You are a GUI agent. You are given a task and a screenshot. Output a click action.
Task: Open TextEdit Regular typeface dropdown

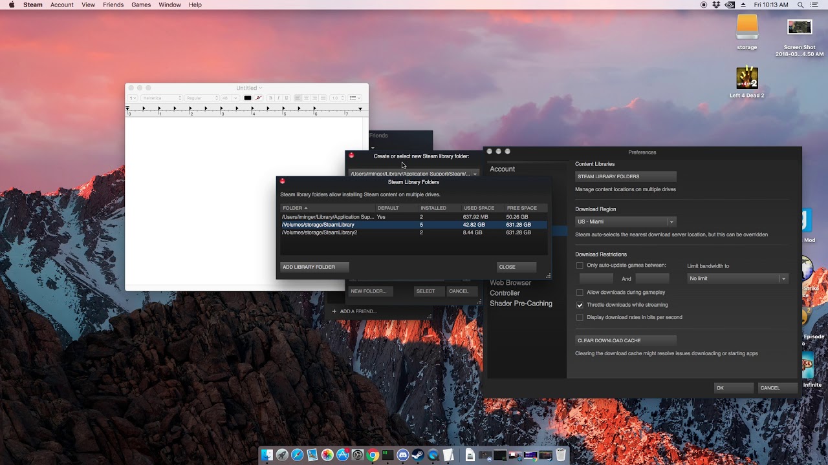tap(202, 98)
